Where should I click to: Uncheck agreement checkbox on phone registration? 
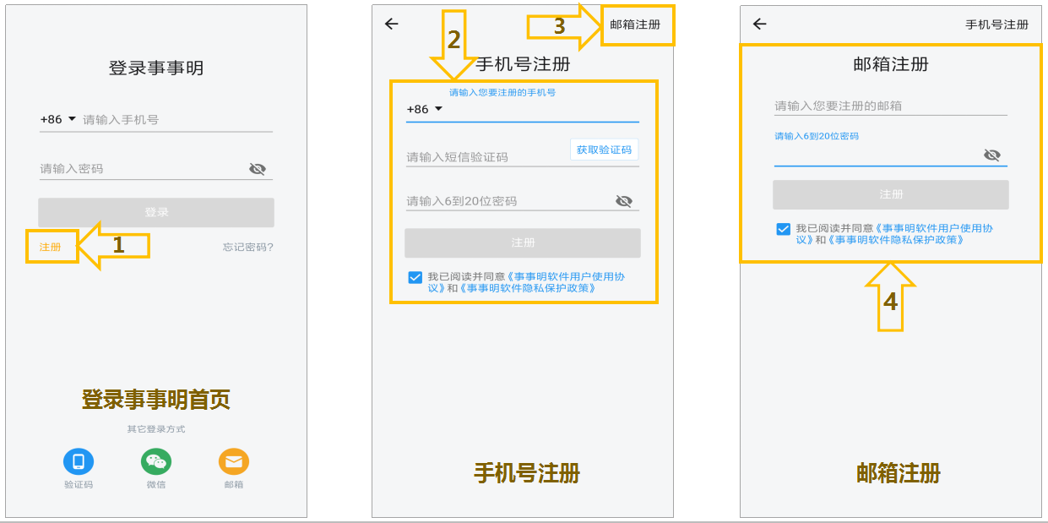pyautogui.click(x=415, y=277)
